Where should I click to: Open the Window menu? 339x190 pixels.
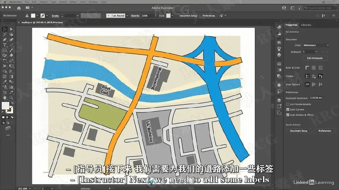coord(93,2)
